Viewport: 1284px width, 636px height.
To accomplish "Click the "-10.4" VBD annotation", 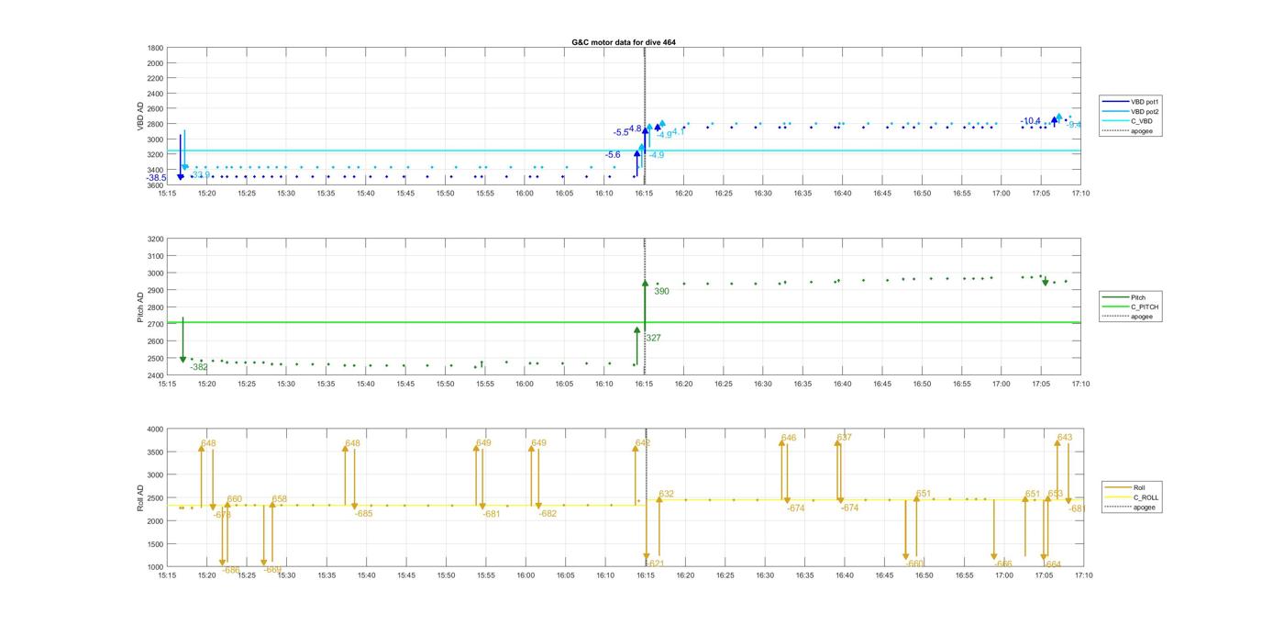I will click(x=1031, y=121).
